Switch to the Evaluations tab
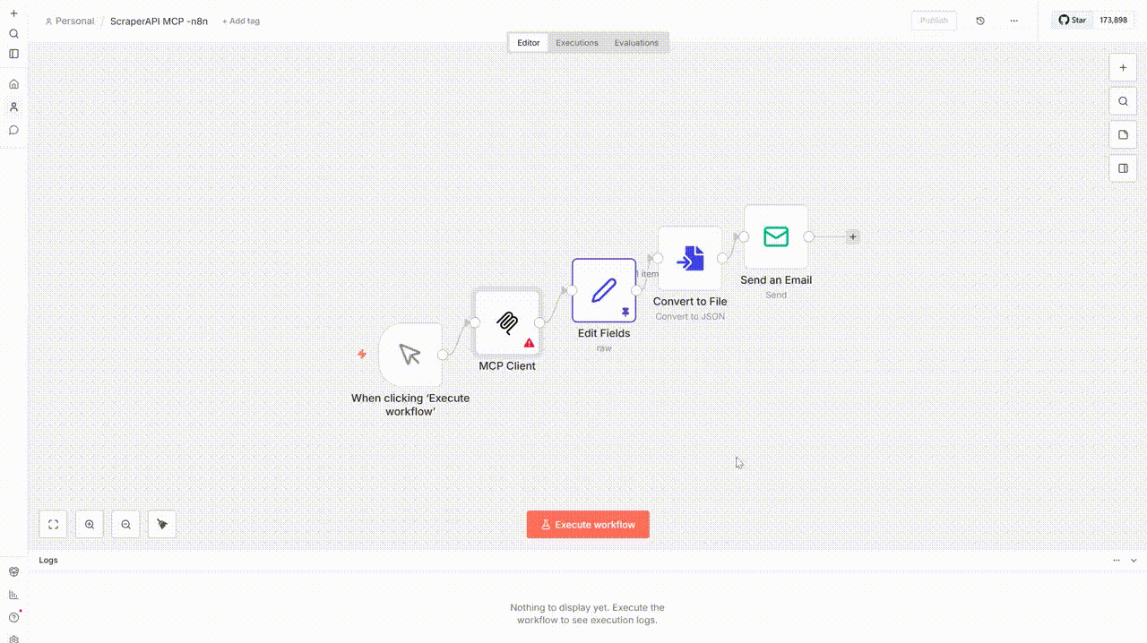The width and height of the screenshot is (1147, 643). point(636,43)
